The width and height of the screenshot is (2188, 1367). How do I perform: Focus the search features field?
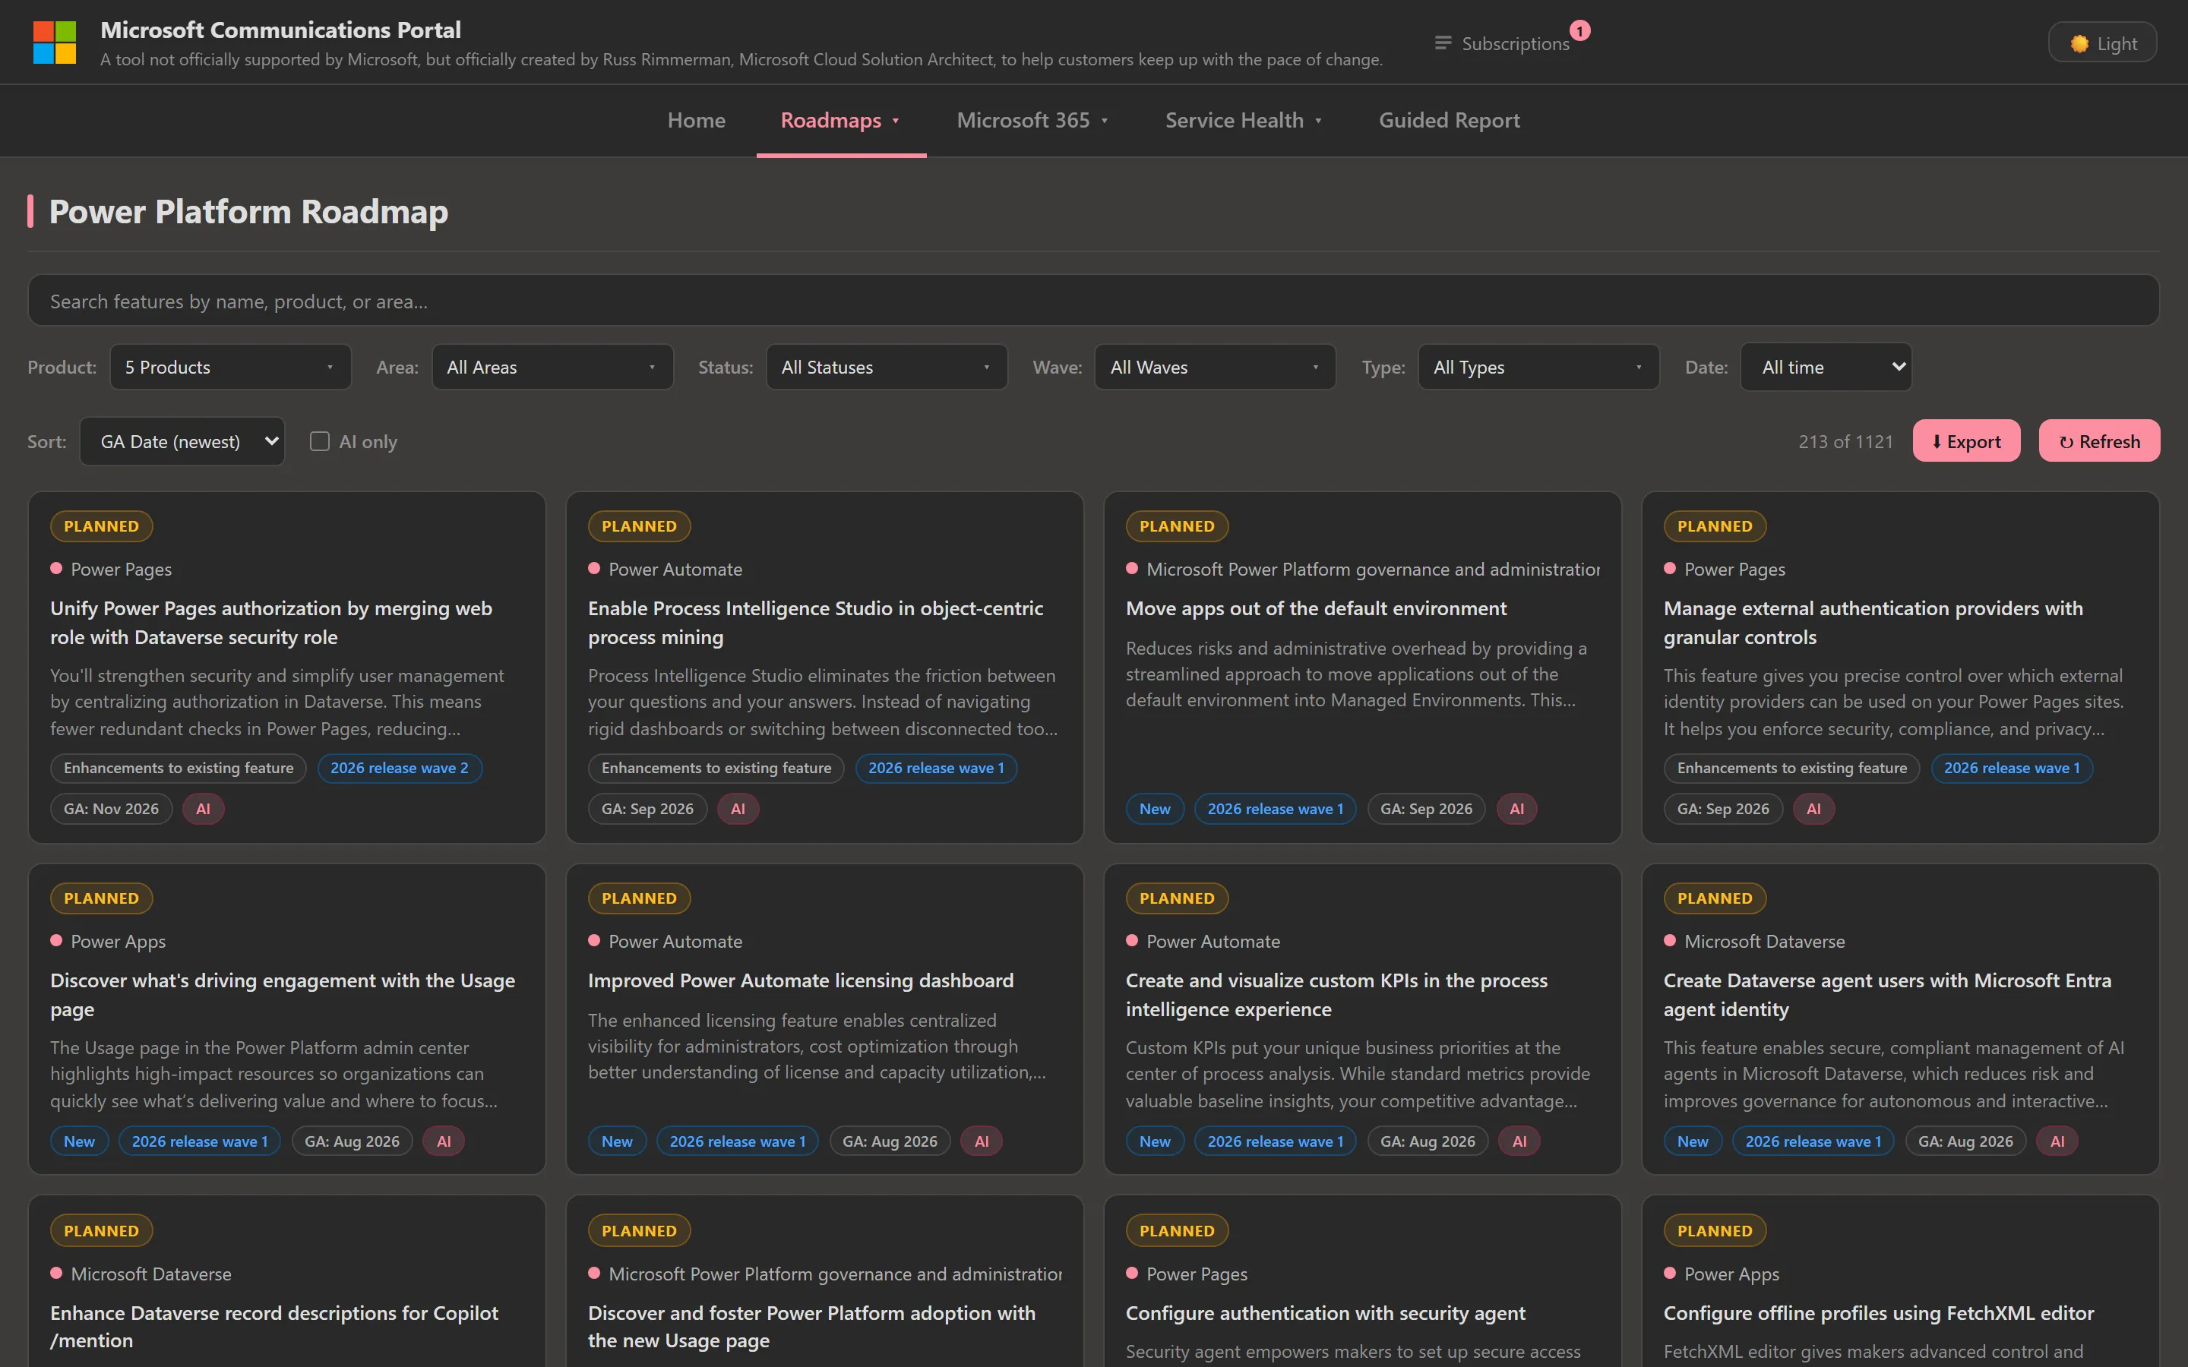(1094, 301)
